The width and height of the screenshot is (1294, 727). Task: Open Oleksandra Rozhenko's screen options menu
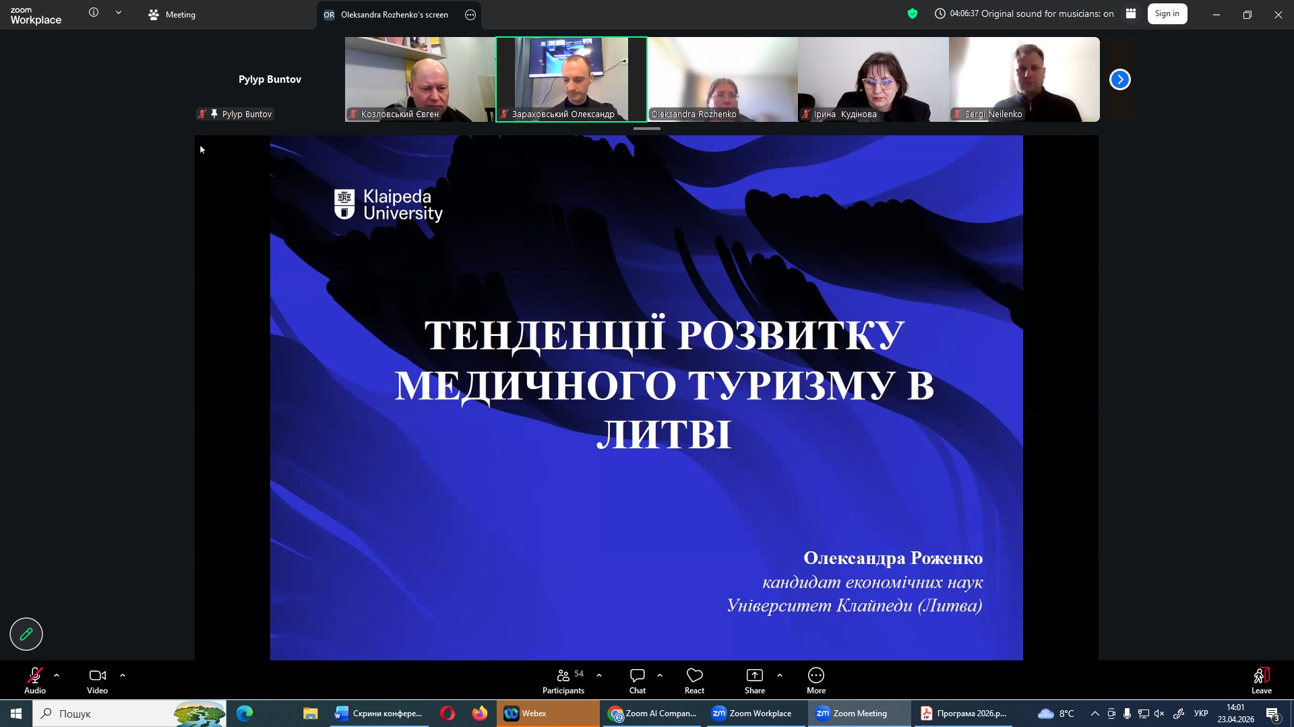click(x=470, y=15)
